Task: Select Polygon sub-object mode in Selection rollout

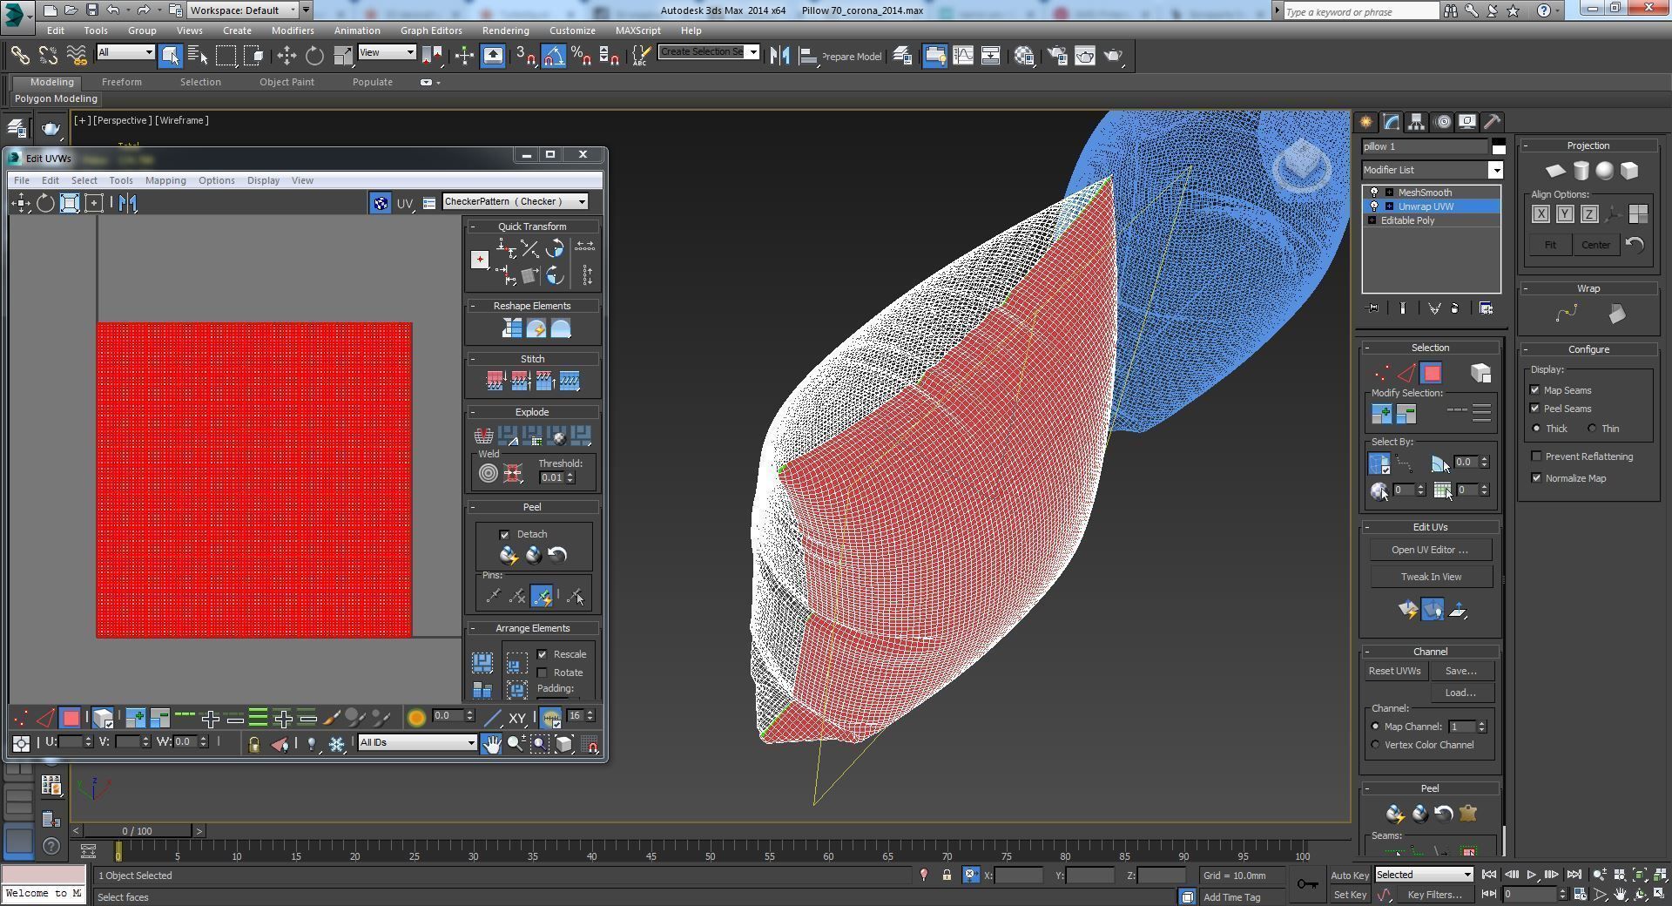Action: tap(1431, 374)
